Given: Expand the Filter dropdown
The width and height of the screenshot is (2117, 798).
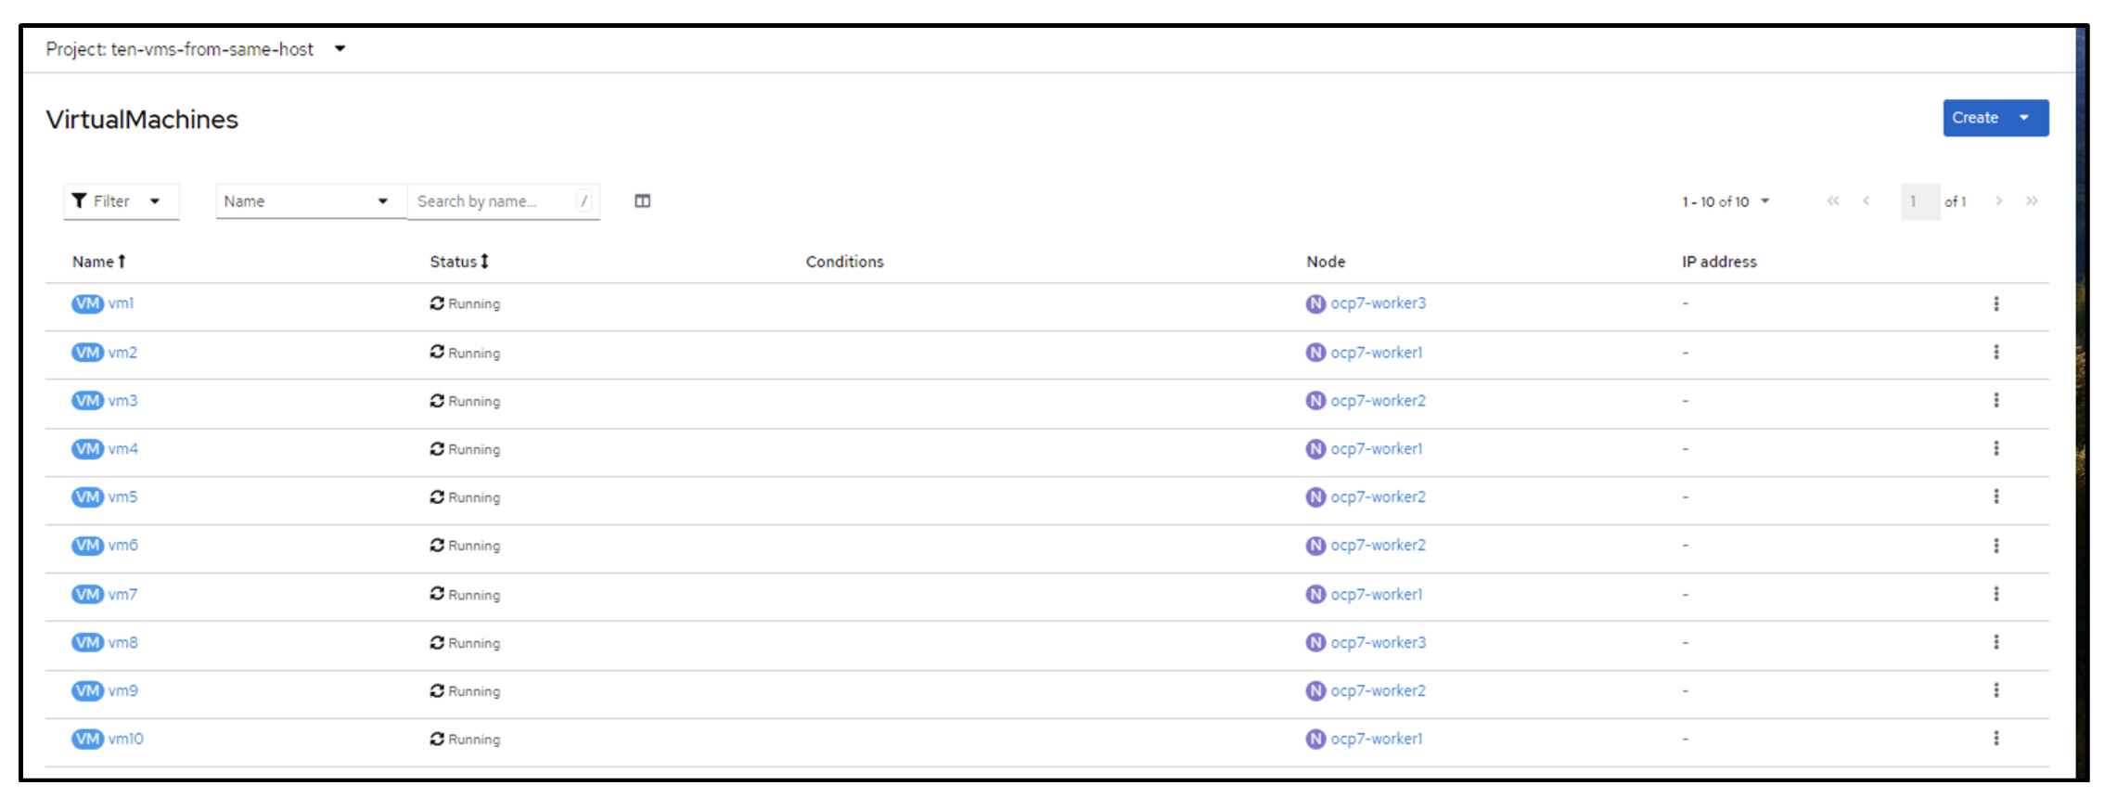Looking at the screenshot, I should (x=121, y=201).
